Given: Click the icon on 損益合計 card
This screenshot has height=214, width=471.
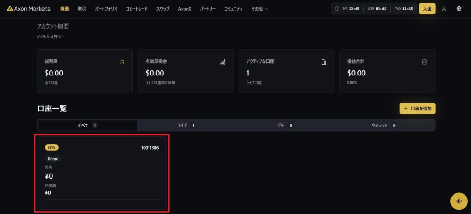Looking at the screenshot, I should click(x=424, y=62).
